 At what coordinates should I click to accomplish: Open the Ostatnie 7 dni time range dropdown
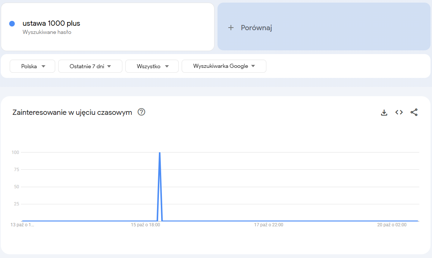point(90,66)
